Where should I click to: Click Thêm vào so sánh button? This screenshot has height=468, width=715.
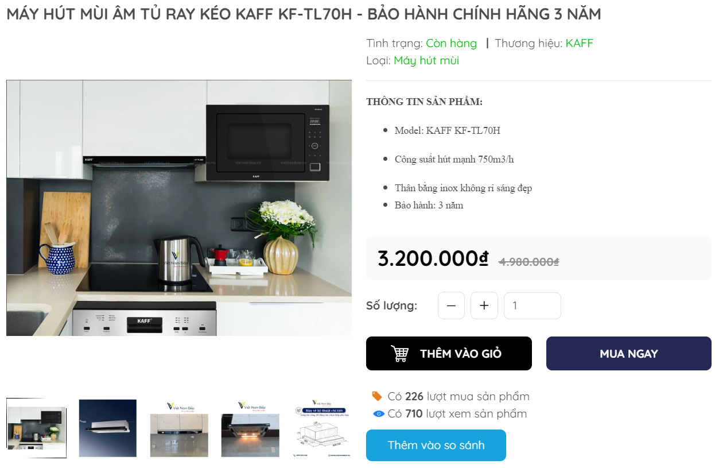436,445
